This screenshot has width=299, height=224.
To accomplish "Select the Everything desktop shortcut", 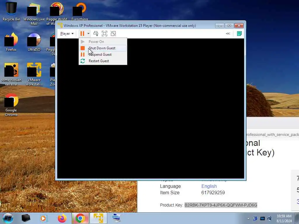I will 80,11.
